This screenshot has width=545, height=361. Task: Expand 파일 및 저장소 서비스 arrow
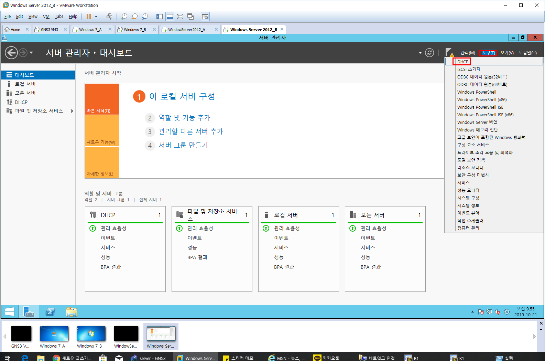pyautogui.click(x=72, y=111)
